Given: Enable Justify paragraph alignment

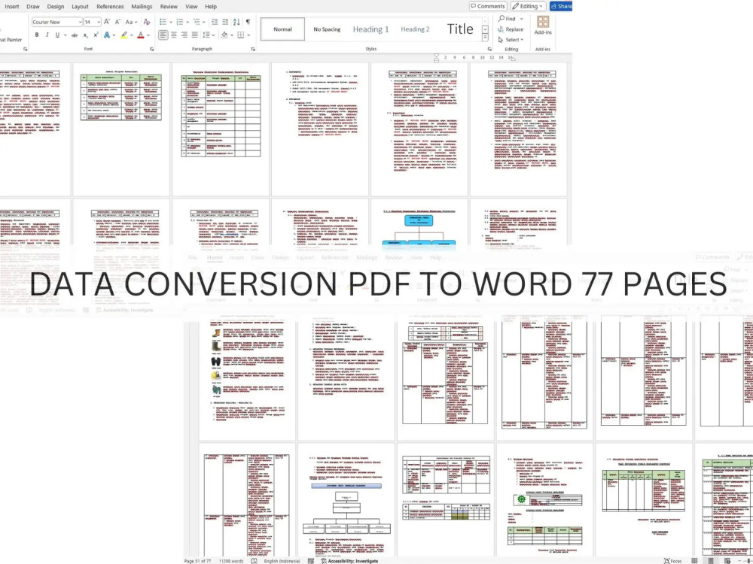Looking at the screenshot, I should point(194,35).
